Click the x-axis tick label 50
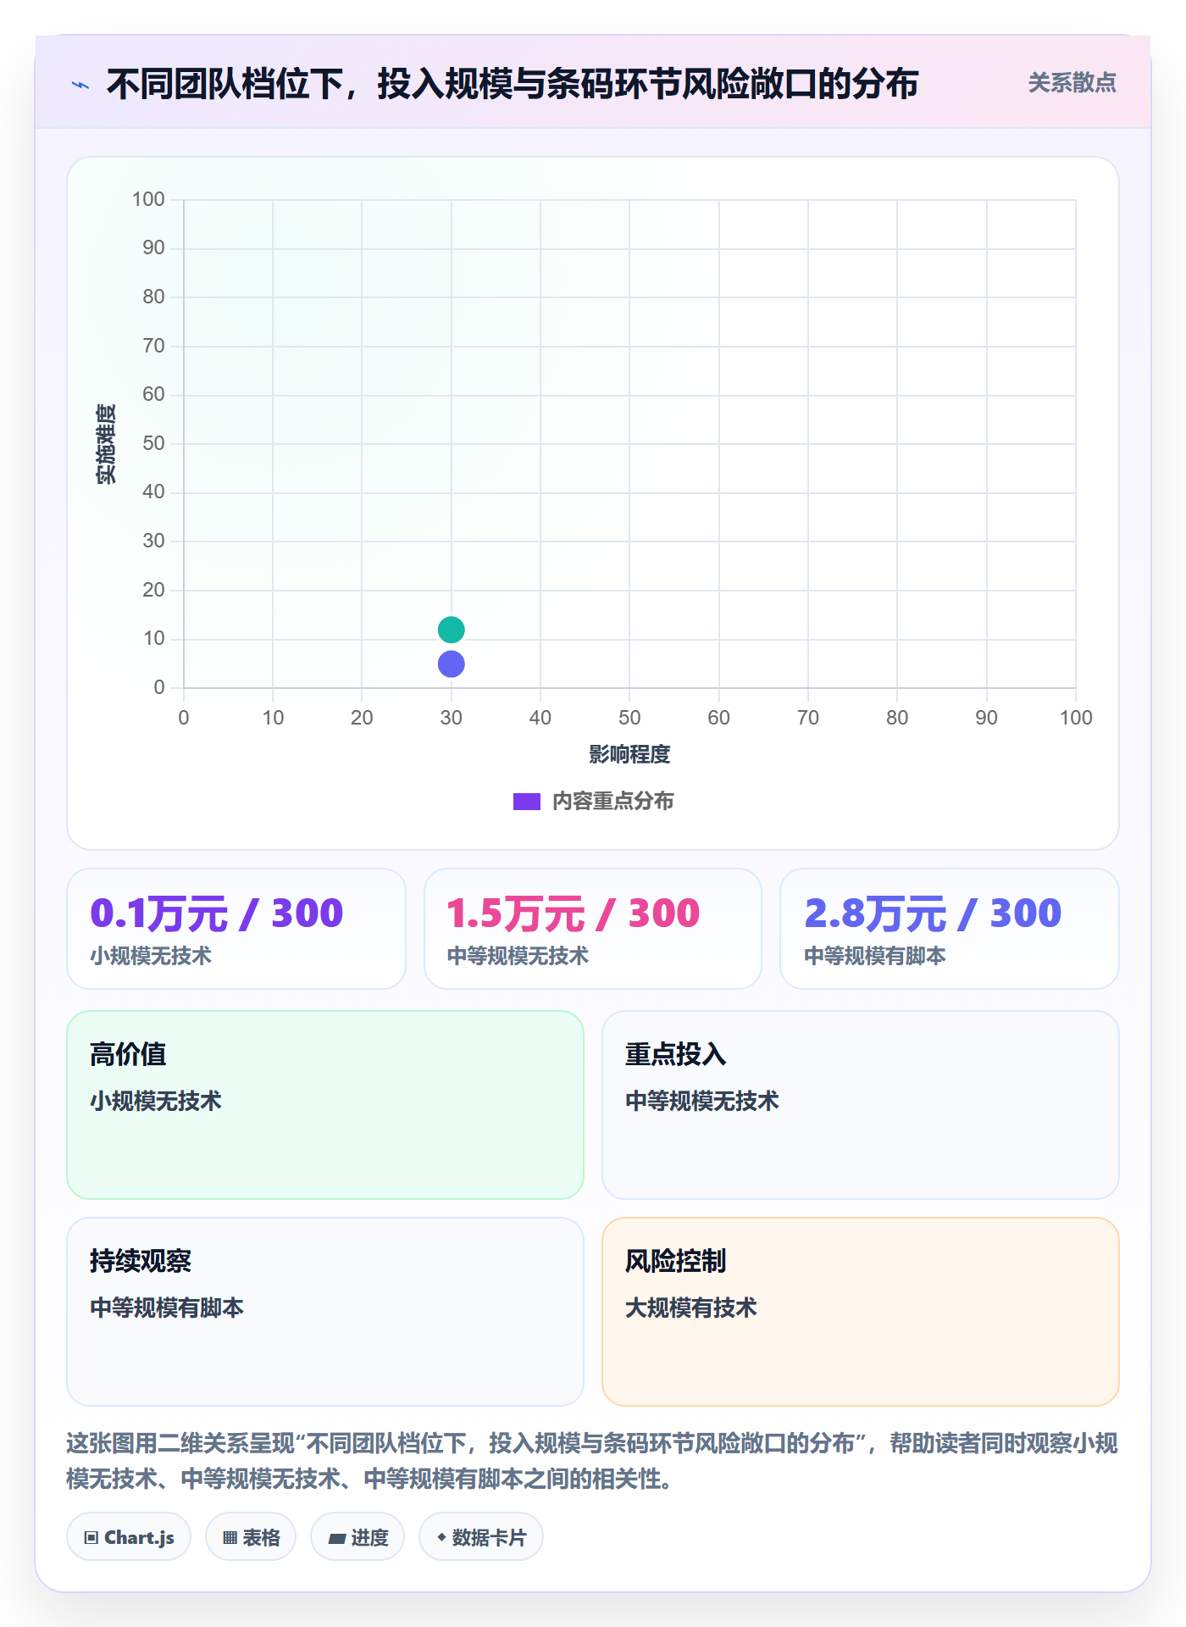Image resolution: width=1186 pixels, height=1627 pixels. pos(629,718)
